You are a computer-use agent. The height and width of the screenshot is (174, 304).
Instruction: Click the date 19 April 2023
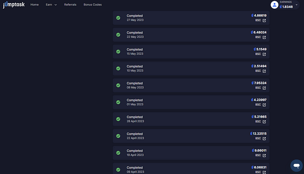135,155
